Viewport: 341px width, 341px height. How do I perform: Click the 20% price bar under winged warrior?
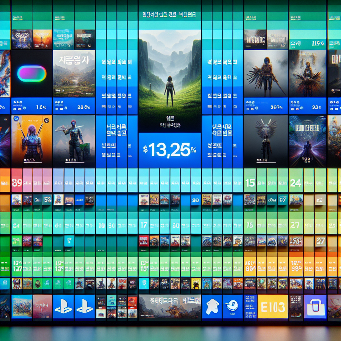click(x=266, y=106)
